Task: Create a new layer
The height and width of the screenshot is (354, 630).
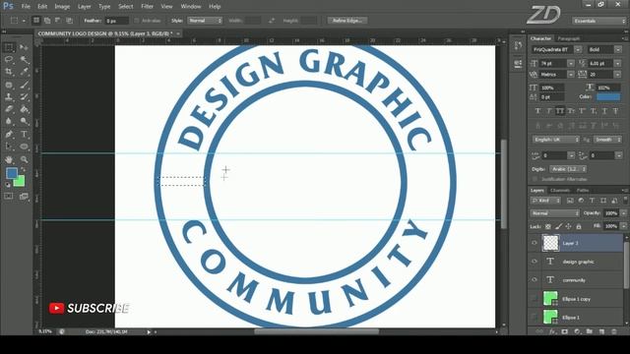Action: [x=601, y=331]
